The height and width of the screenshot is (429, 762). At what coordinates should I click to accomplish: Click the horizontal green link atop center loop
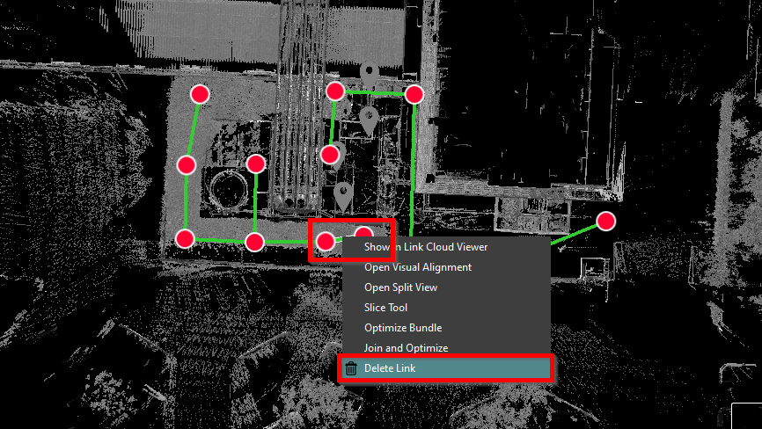click(x=375, y=92)
